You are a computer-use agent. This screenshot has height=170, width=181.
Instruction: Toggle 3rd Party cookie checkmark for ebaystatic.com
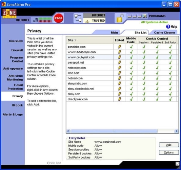170,83
